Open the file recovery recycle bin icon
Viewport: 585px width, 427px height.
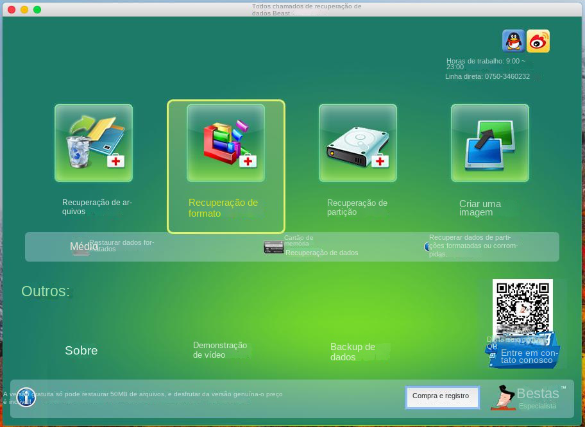pos(94,143)
